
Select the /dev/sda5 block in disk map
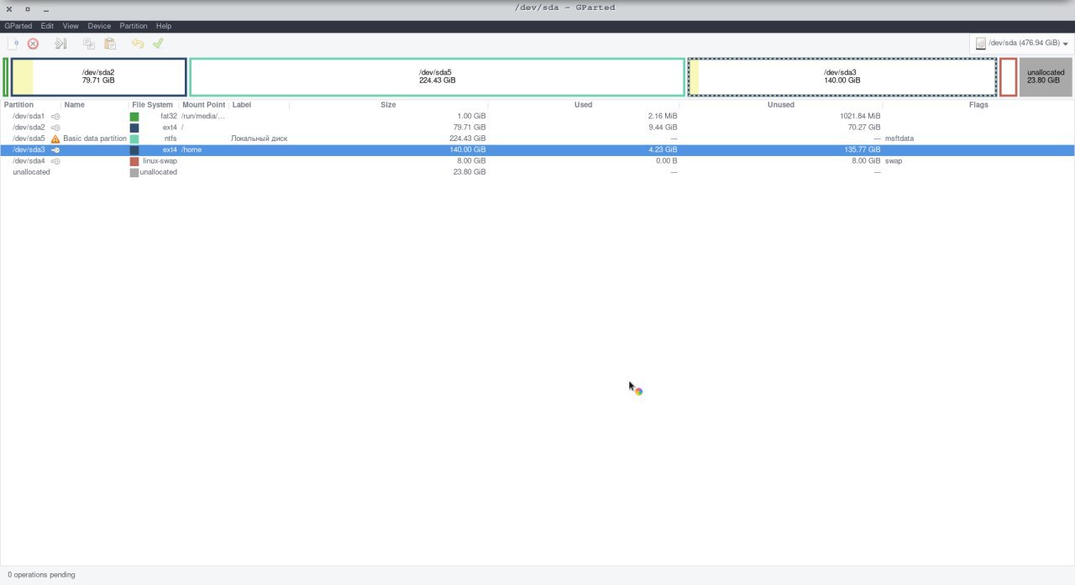coord(437,76)
